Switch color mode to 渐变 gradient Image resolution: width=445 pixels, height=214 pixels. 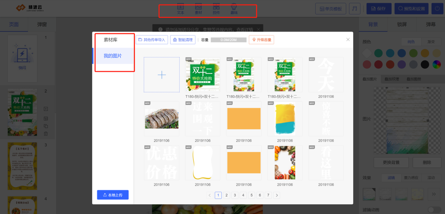pos(431,42)
